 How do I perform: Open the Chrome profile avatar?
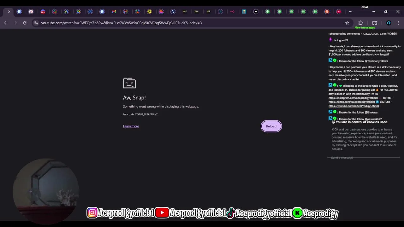point(389,23)
